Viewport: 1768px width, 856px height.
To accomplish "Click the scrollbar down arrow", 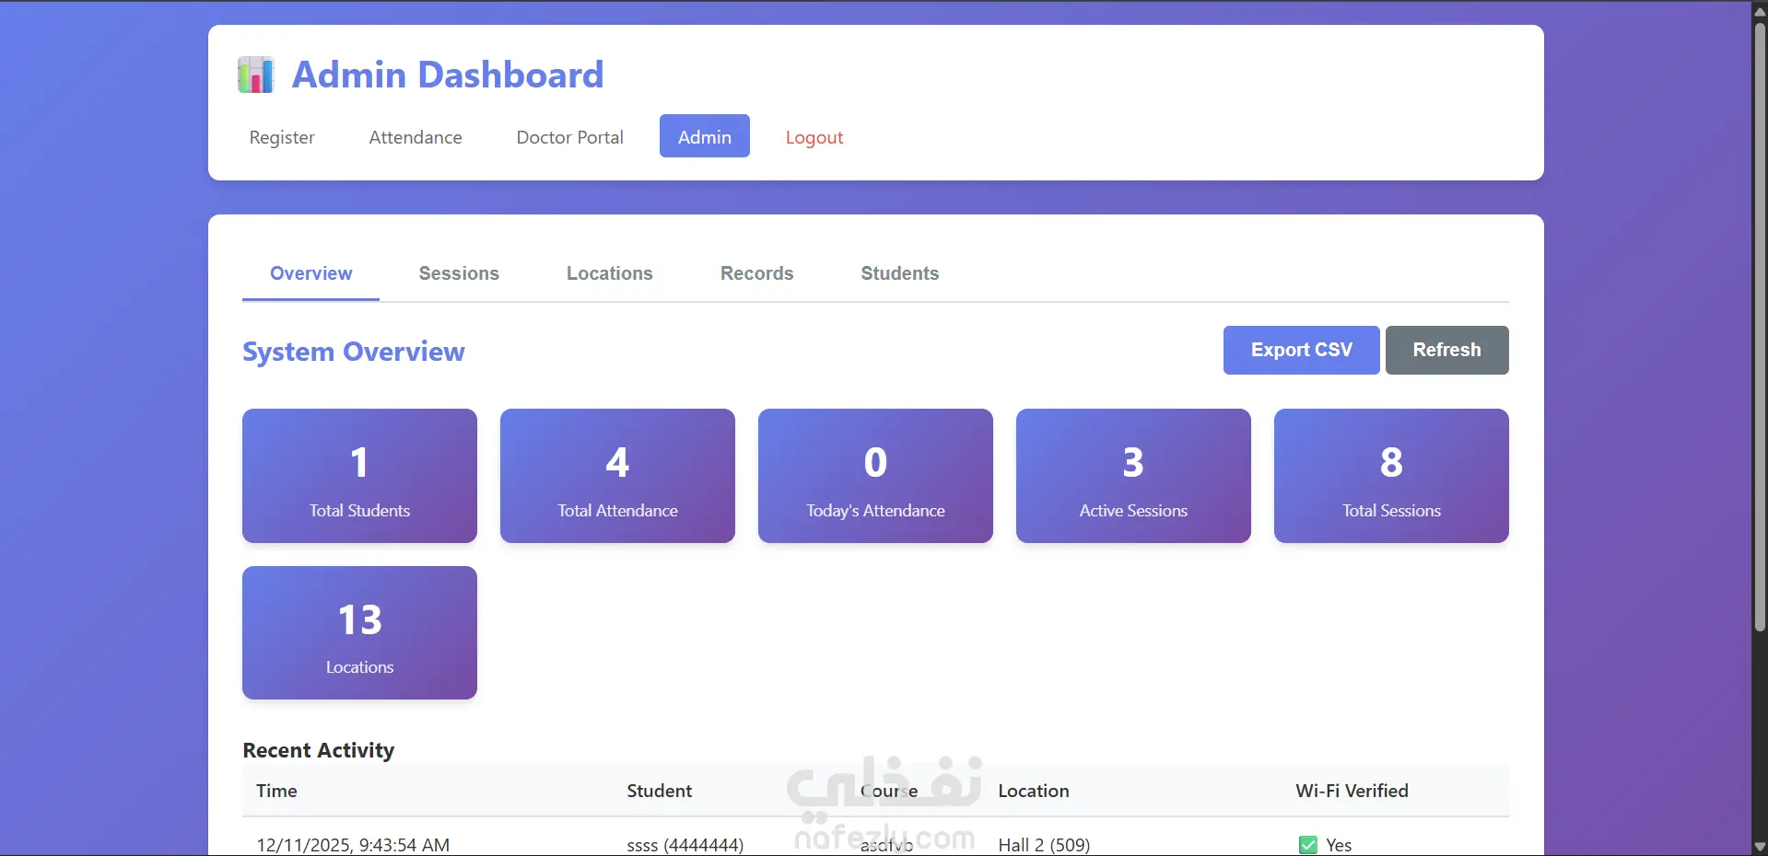I will [x=1760, y=847].
